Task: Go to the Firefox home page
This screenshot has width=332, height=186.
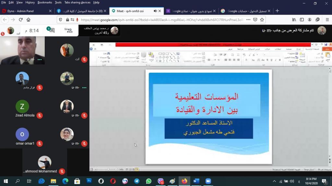Action: tap(29, 20)
